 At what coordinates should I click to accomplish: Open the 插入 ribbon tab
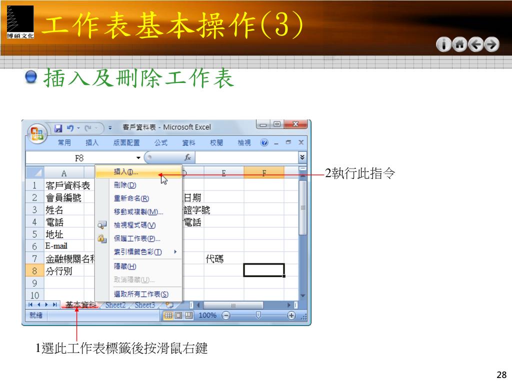pyautogui.click(x=92, y=142)
